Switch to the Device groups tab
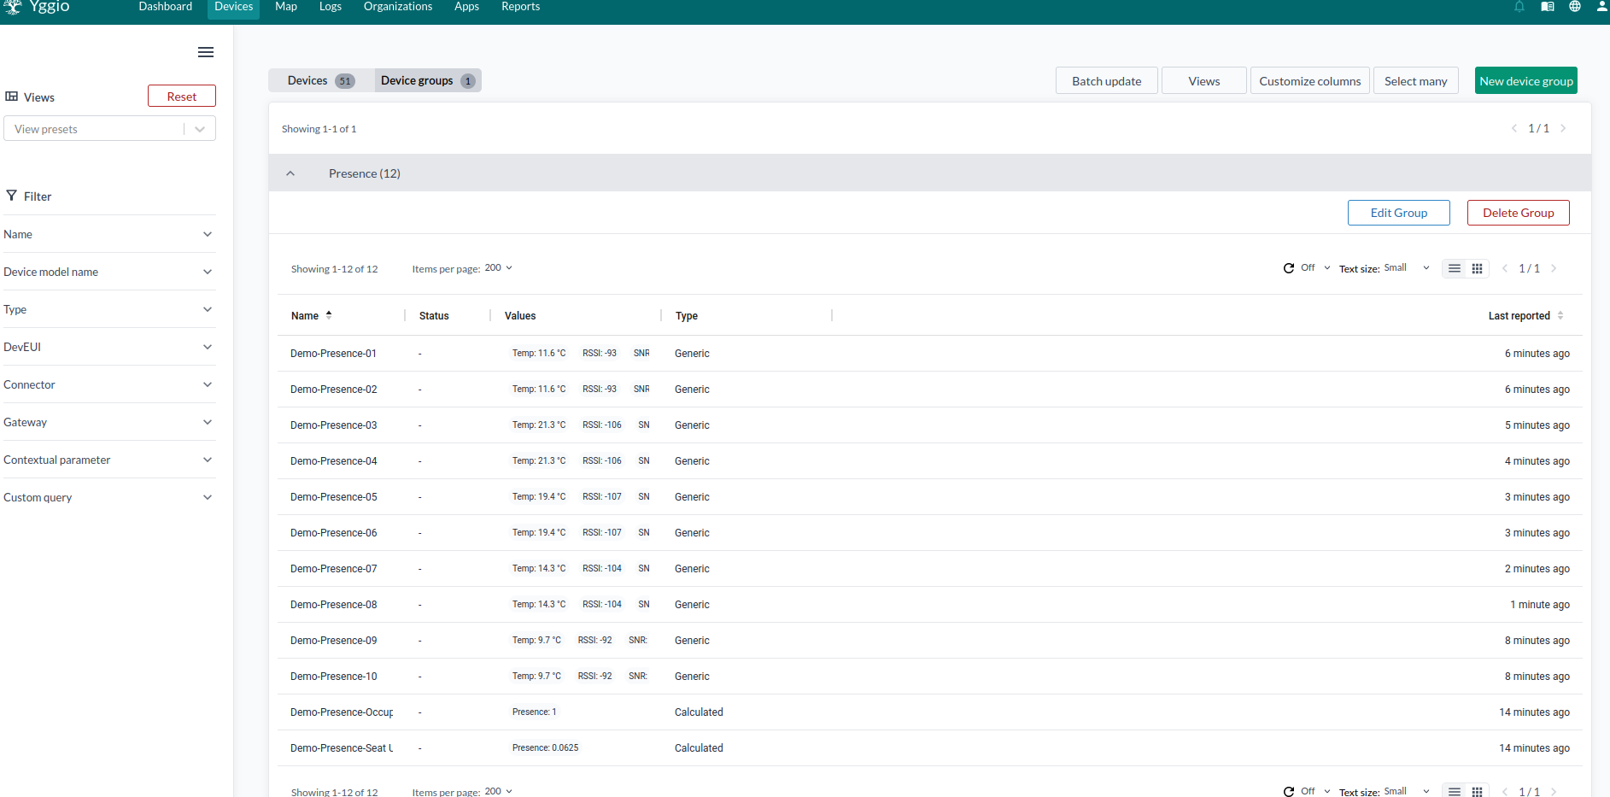 pos(428,80)
